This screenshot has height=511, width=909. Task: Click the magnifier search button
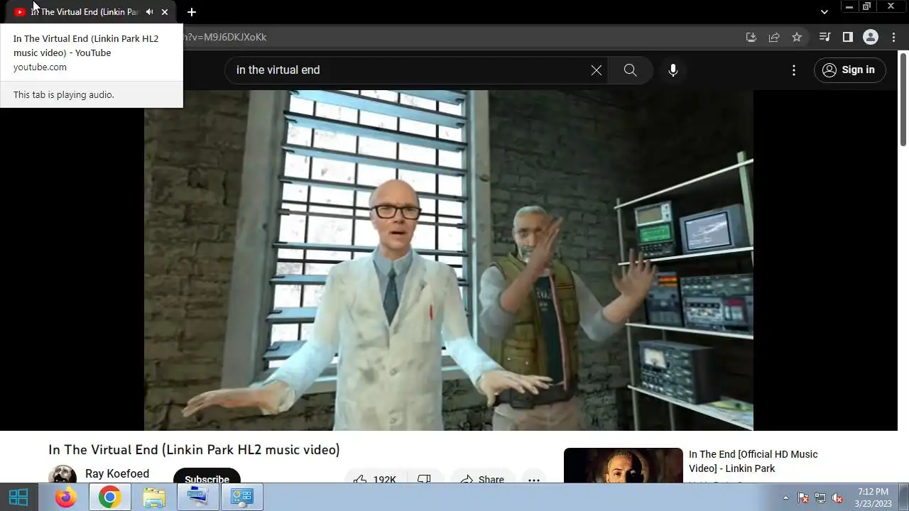[630, 70]
